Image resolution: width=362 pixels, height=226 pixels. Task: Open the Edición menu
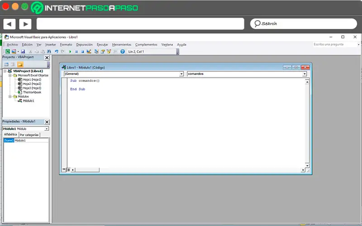(27, 44)
